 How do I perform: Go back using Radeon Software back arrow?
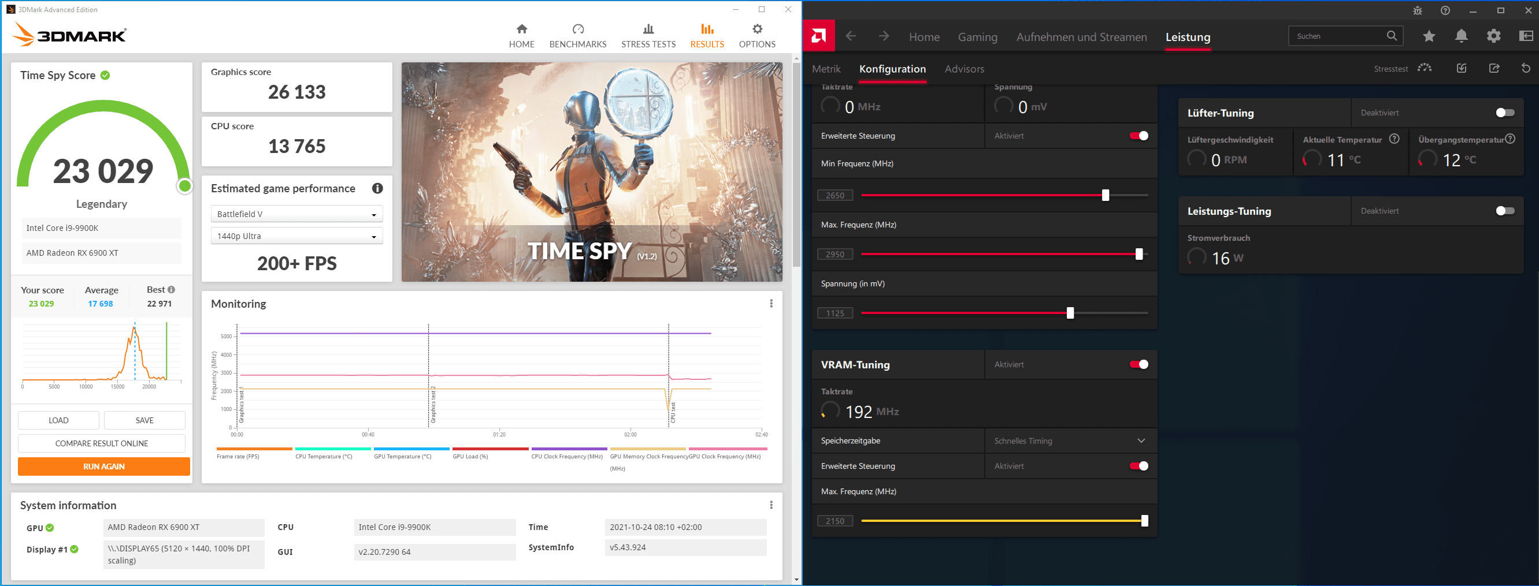[x=851, y=36]
